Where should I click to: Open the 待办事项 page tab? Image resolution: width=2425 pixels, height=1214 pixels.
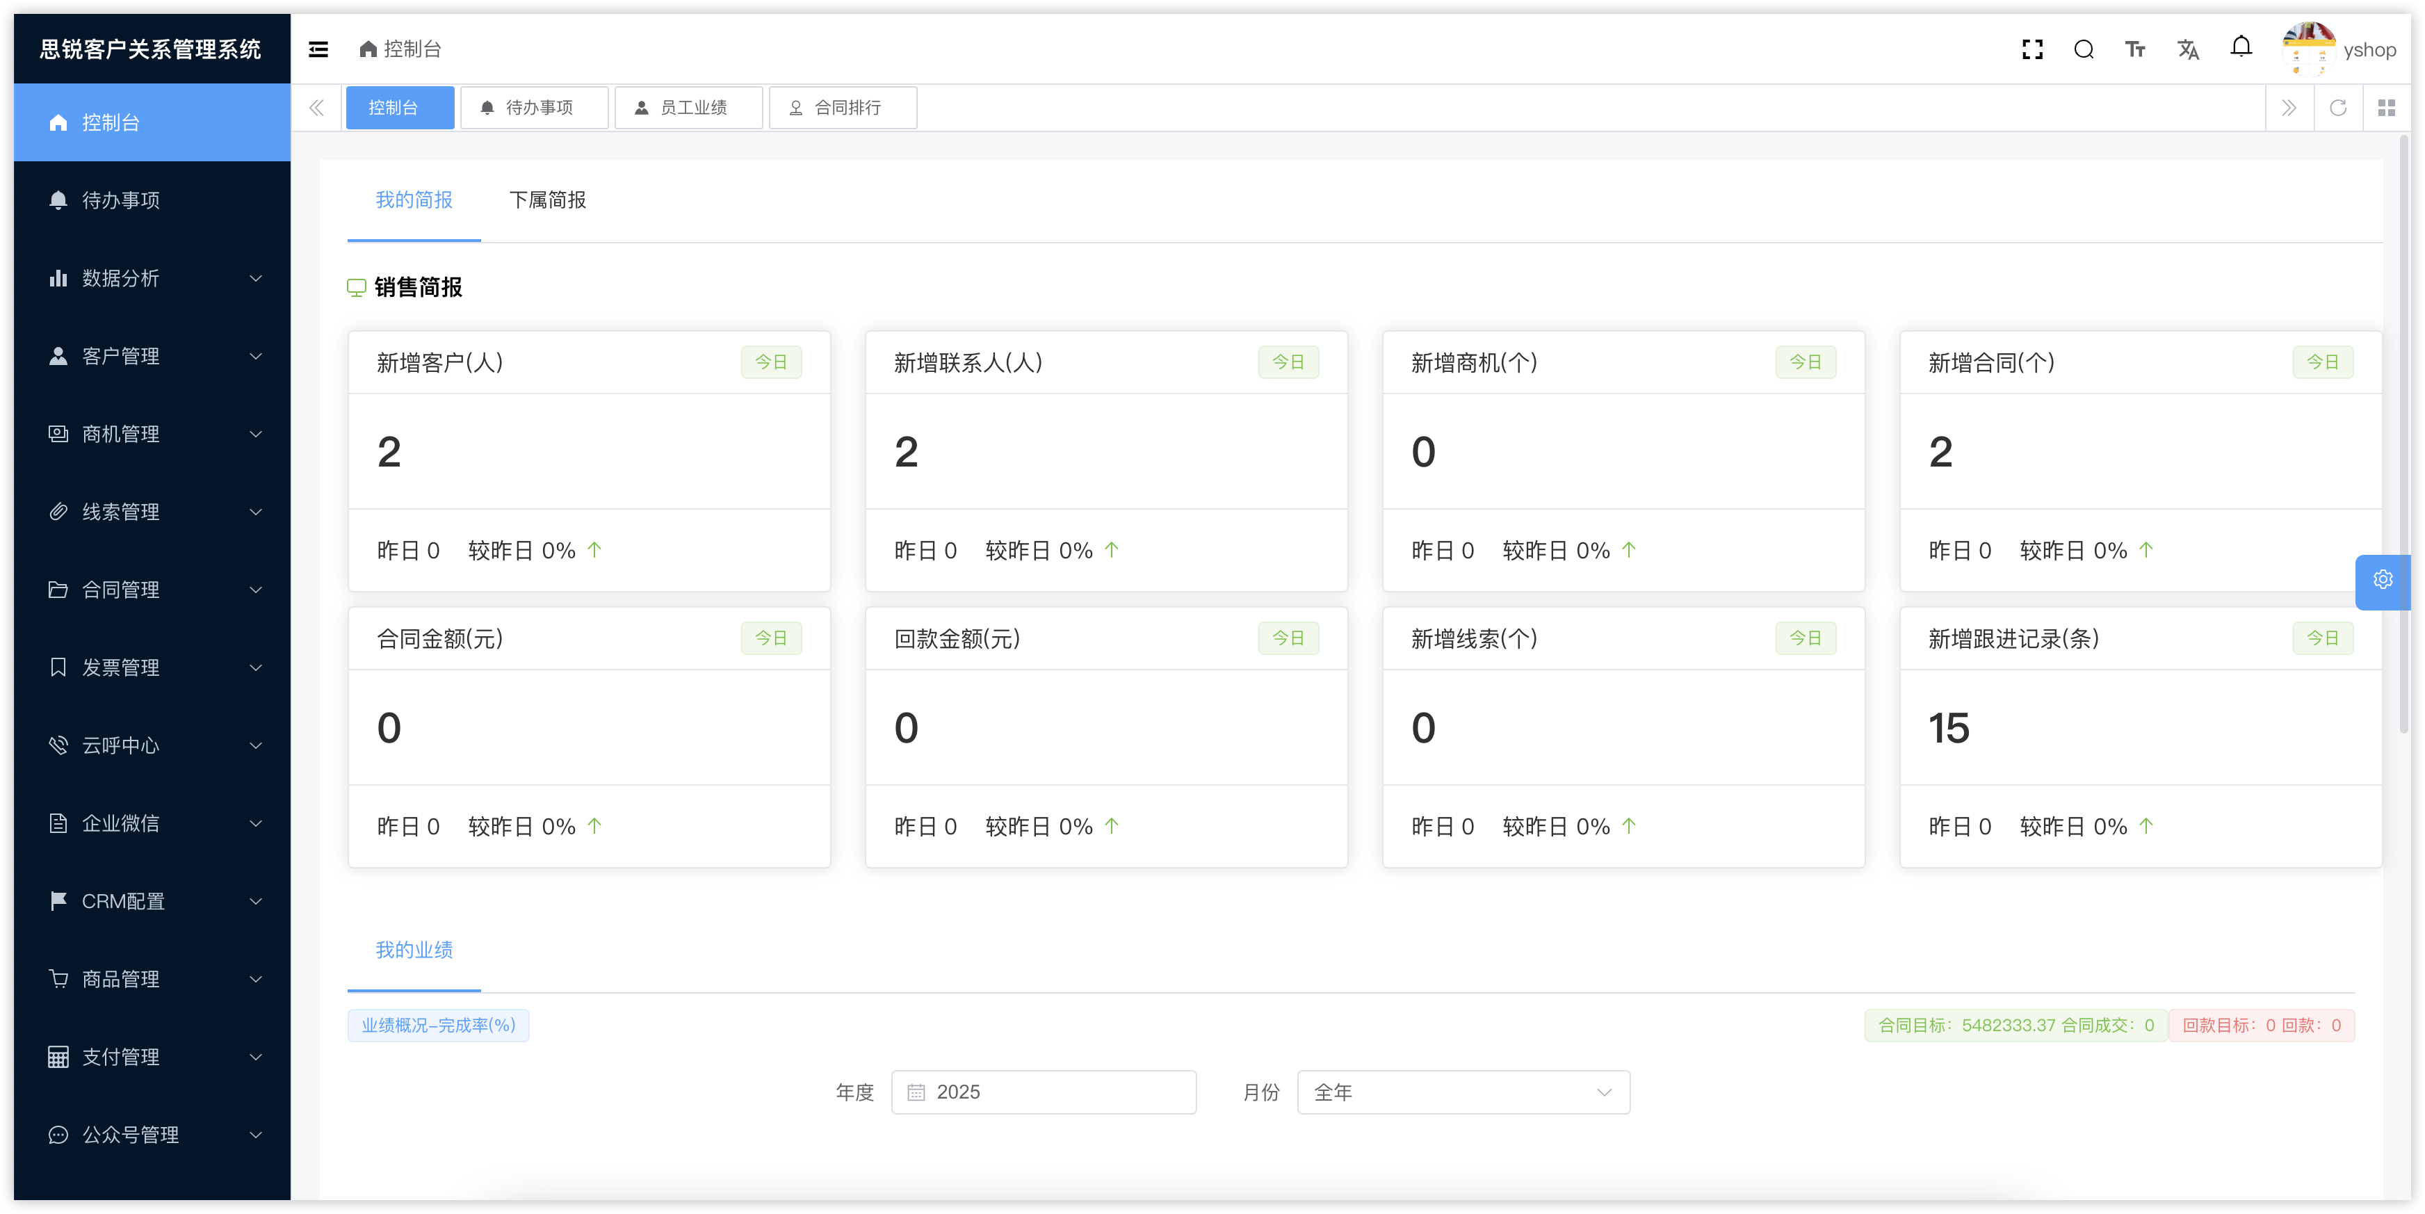tap(534, 107)
